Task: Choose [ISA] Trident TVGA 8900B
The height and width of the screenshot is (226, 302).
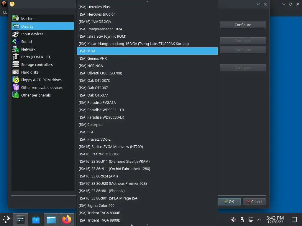Action: click(147, 213)
